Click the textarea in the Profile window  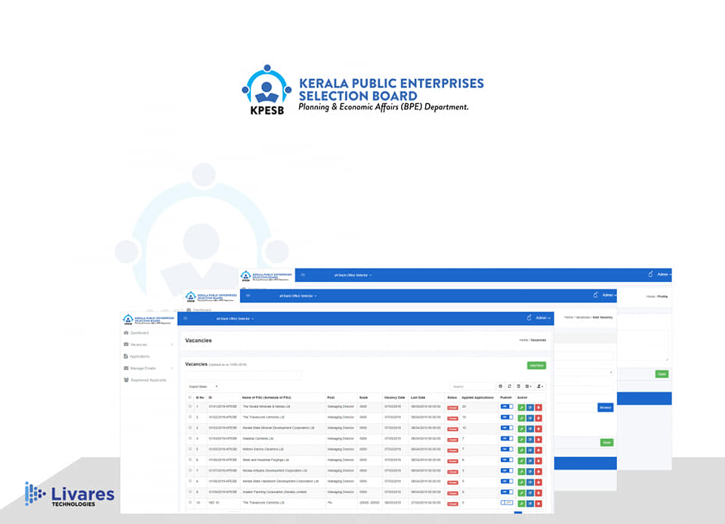coord(643,346)
